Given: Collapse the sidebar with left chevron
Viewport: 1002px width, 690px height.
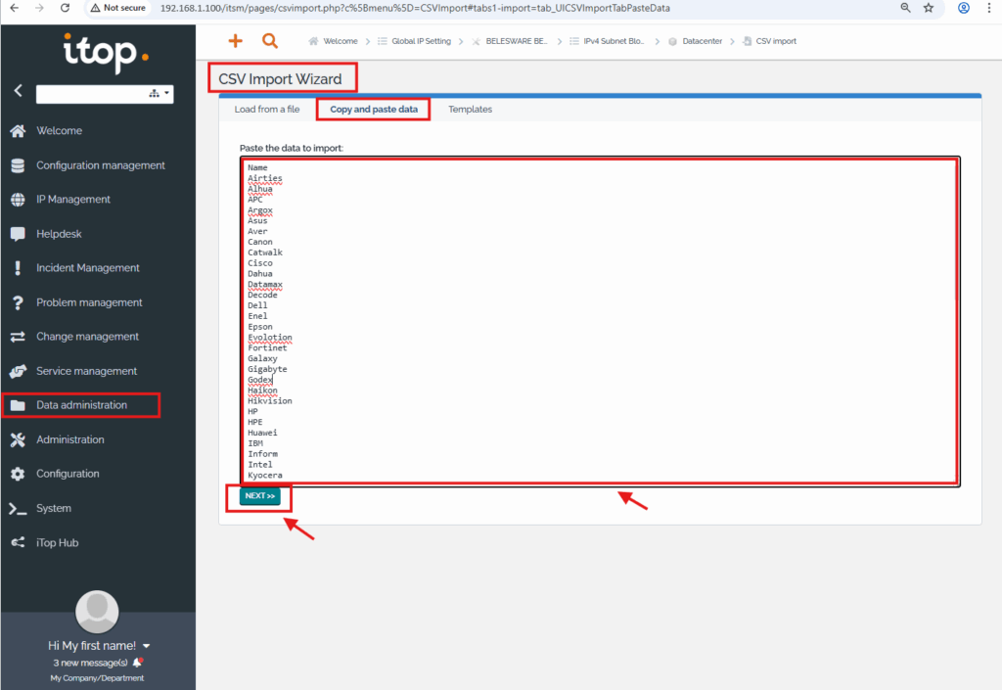Looking at the screenshot, I should (18, 91).
